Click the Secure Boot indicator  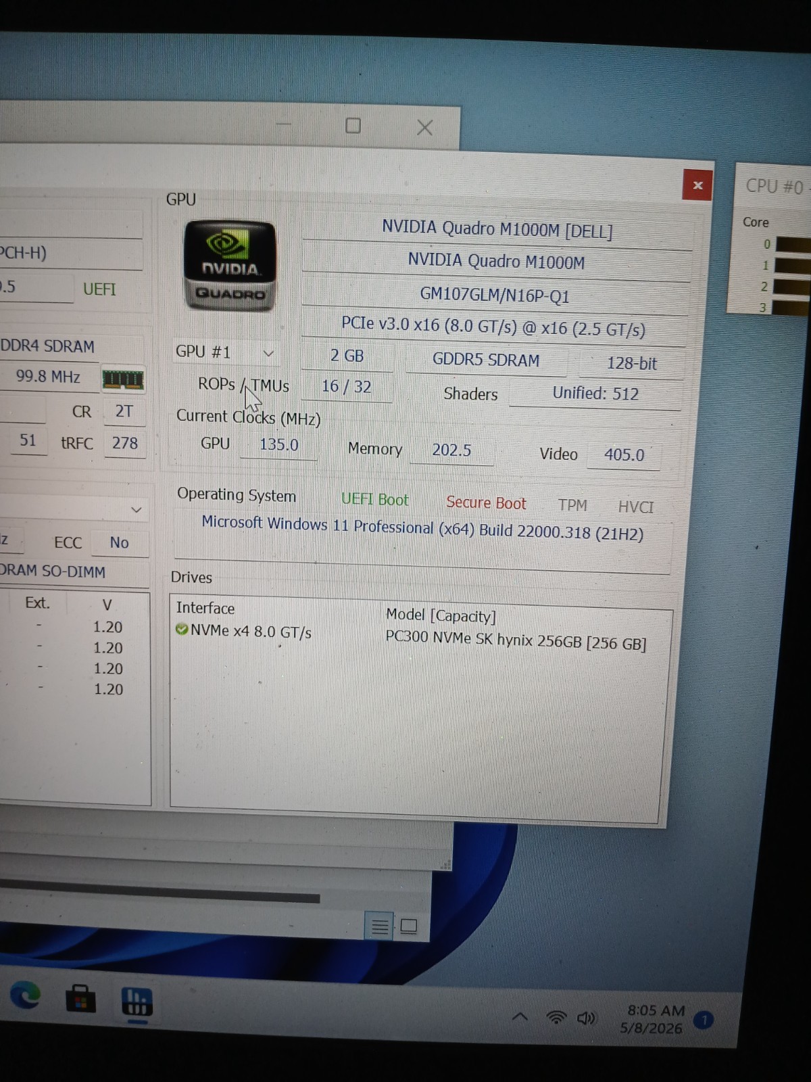point(486,502)
